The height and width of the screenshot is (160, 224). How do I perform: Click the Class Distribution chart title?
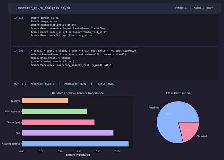178,93
